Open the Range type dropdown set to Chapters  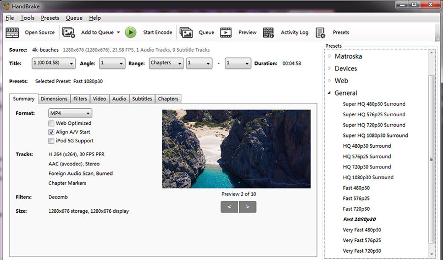(x=166, y=64)
